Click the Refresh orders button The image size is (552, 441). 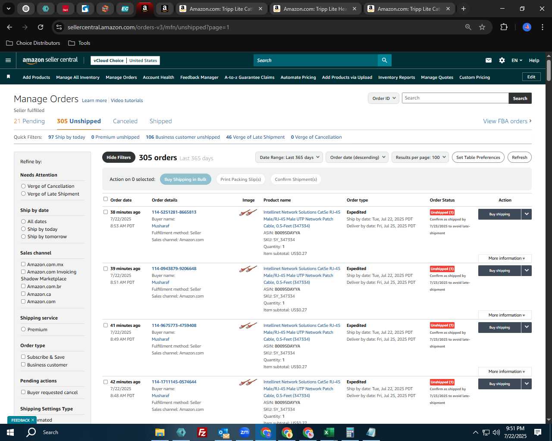point(519,157)
